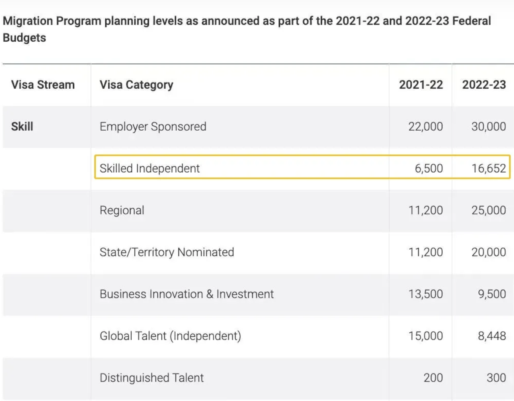Click the Distinguished Talent cell
Screen dimensions: 514x401
[152, 378]
